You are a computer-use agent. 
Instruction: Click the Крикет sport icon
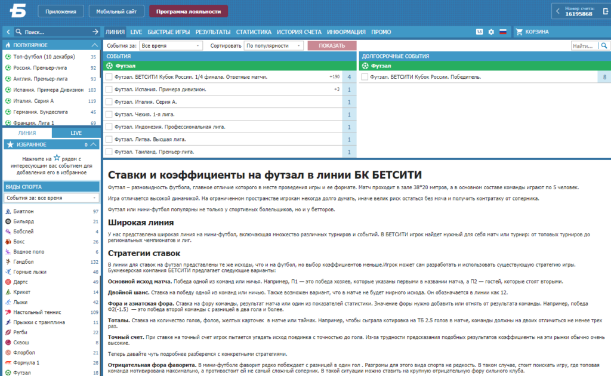pos(8,292)
